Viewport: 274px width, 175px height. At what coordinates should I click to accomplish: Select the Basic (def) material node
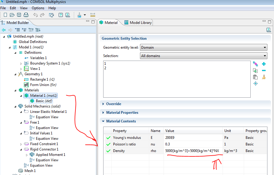pyautogui.click(x=44, y=101)
